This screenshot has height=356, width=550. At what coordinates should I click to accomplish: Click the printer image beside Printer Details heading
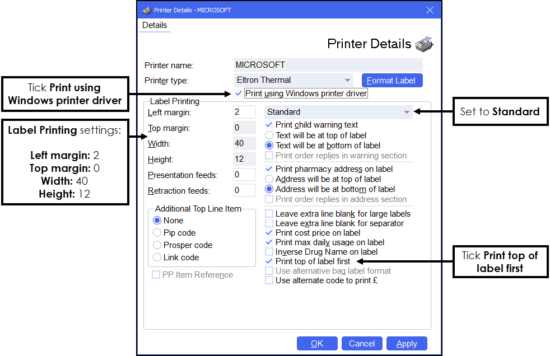[x=424, y=44]
